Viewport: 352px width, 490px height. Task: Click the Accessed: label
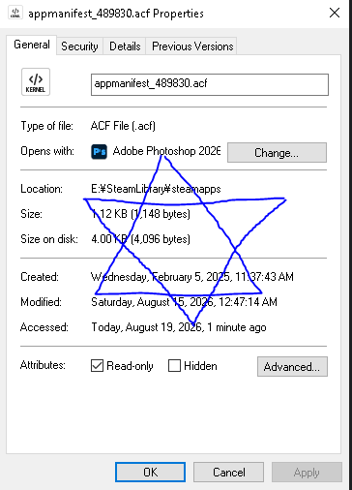44,327
